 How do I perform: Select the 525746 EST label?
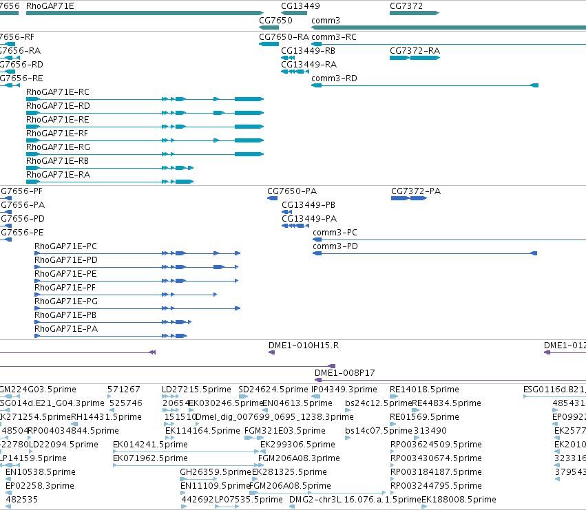(x=125, y=403)
